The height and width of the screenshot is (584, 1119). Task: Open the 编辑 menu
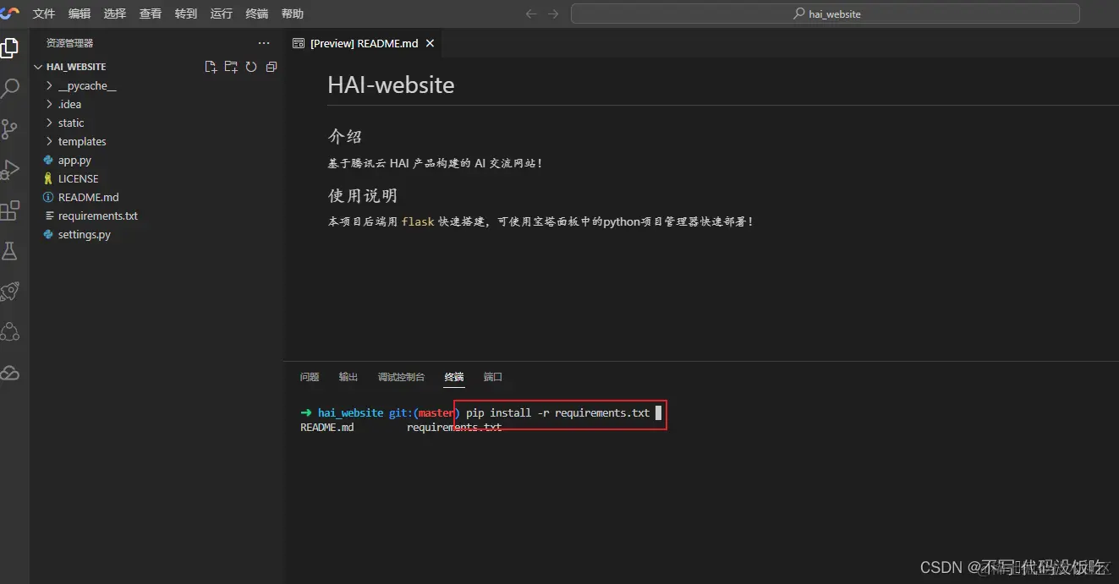[80, 14]
